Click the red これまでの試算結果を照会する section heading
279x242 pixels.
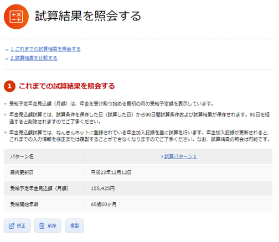click(67, 86)
